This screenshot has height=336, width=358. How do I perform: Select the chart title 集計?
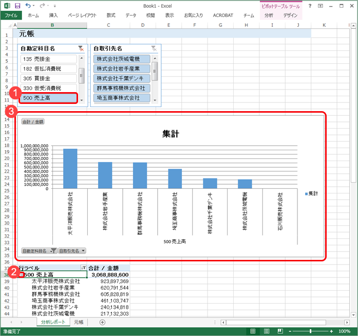pos(171,134)
